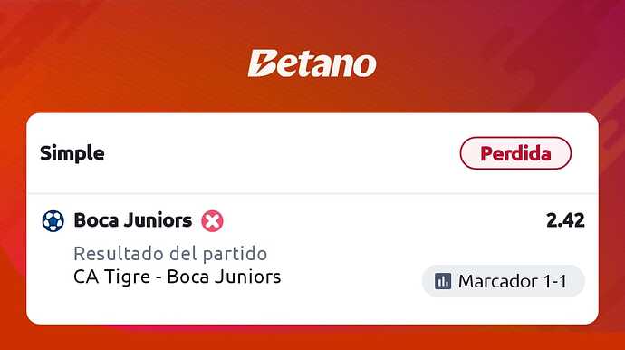Tap the red X lost-selection icon
The image size is (625, 350).
212,221
